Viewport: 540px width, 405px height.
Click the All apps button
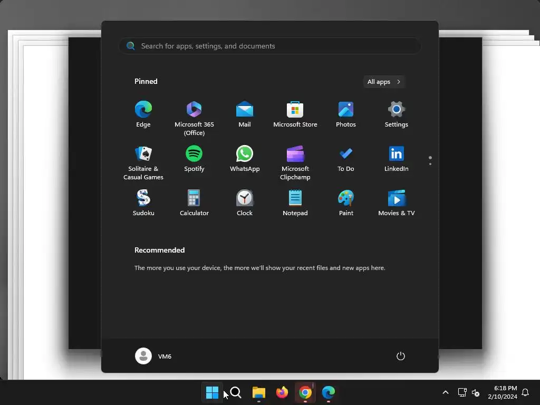[x=384, y=82]
